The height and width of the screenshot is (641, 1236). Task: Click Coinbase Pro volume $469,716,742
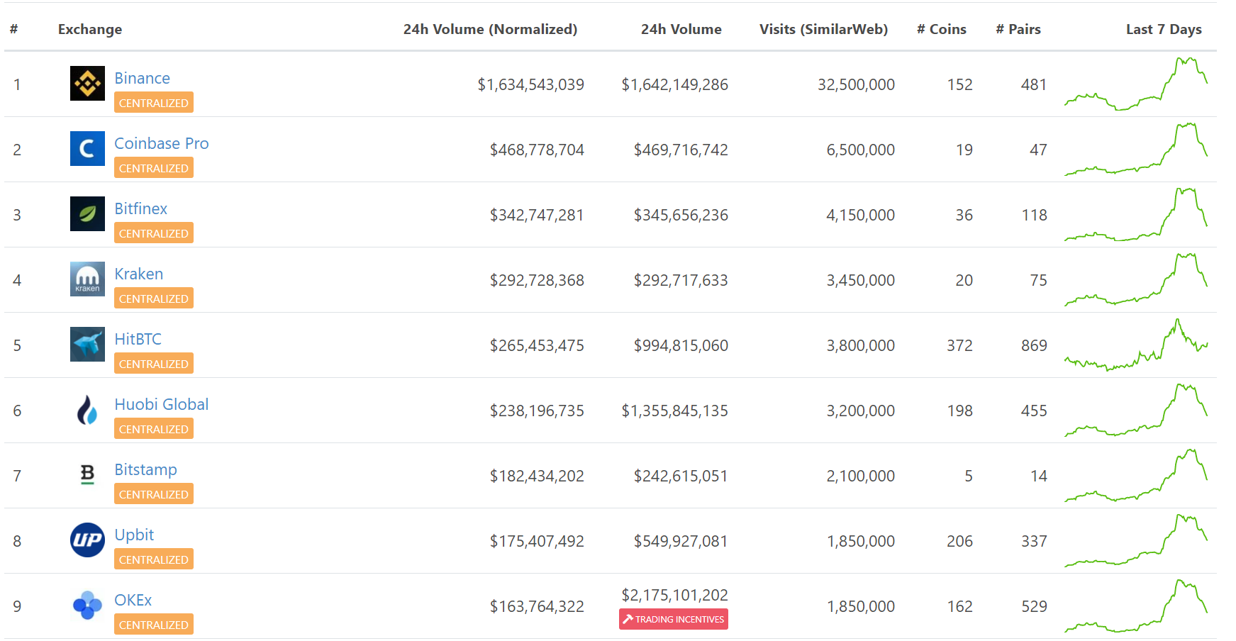pos(681,150)
